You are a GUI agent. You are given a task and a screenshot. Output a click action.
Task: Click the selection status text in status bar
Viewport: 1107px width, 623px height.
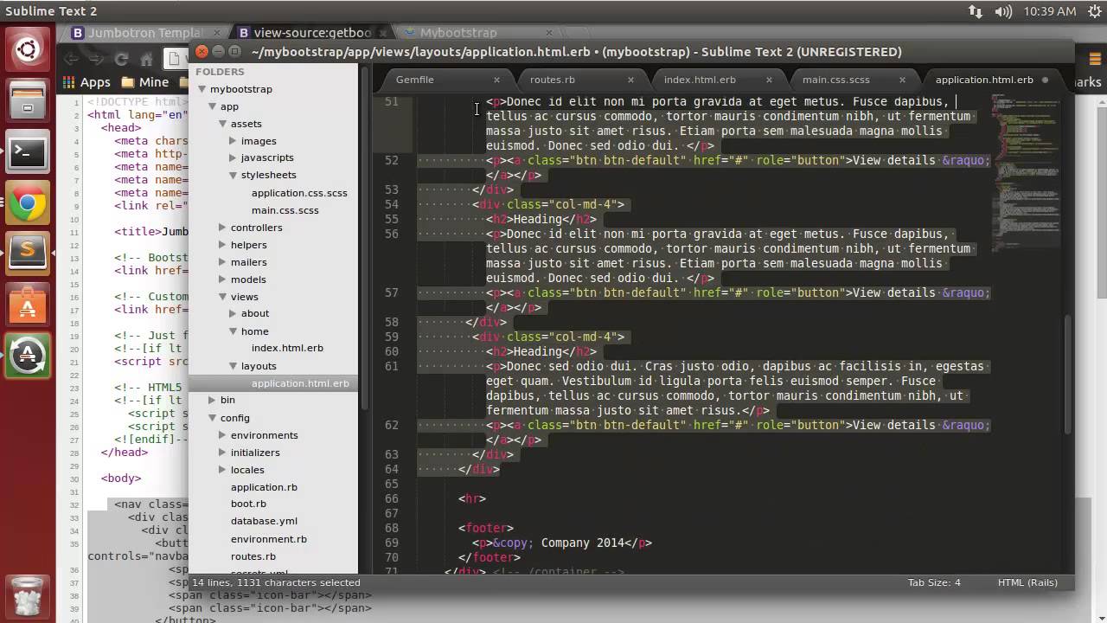[276, 582]
